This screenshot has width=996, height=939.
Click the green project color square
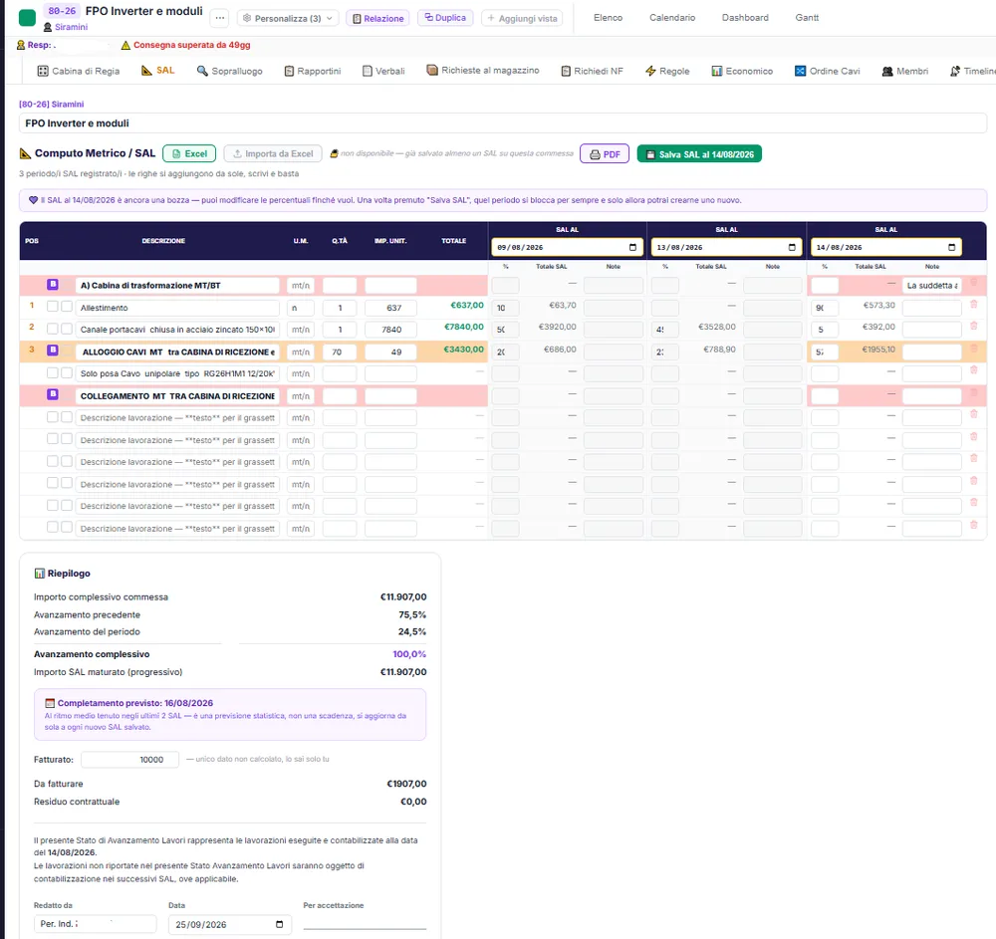point(27,18)
